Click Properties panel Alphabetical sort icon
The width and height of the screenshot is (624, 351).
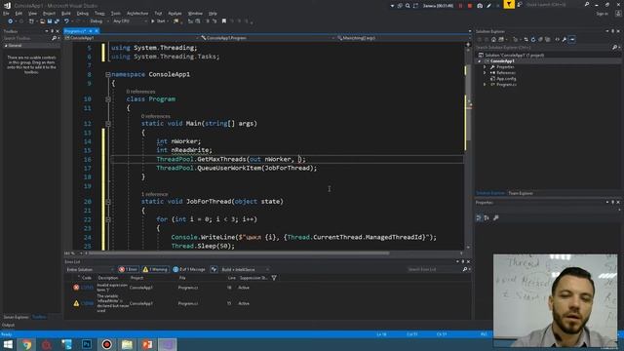point(487,217)
